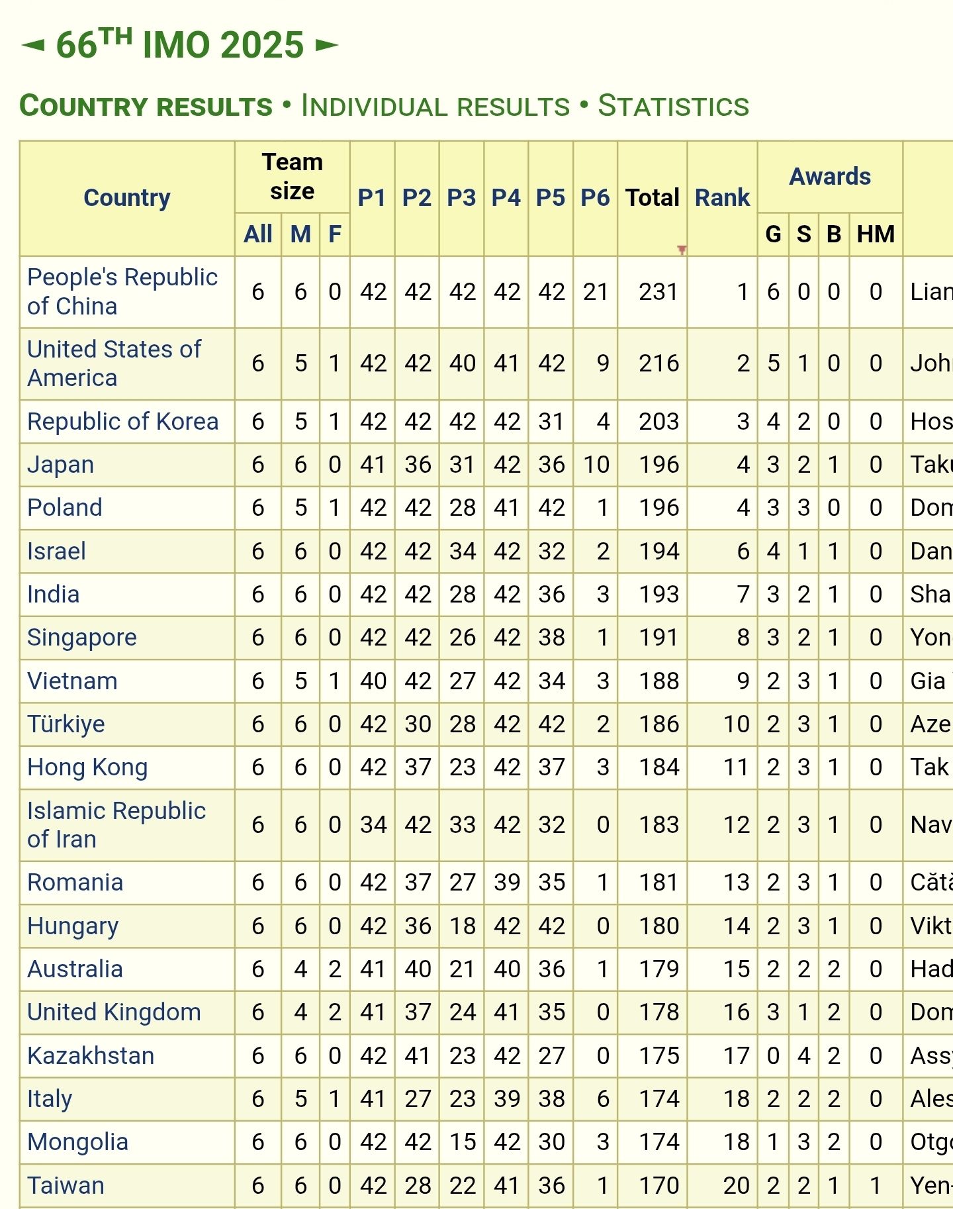Sort by P6 score header
The height and width of the screenshot is (1209, 953).
click(595, 198)
